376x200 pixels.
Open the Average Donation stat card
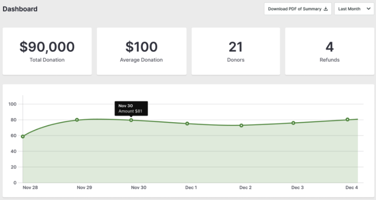click(141, 51)
